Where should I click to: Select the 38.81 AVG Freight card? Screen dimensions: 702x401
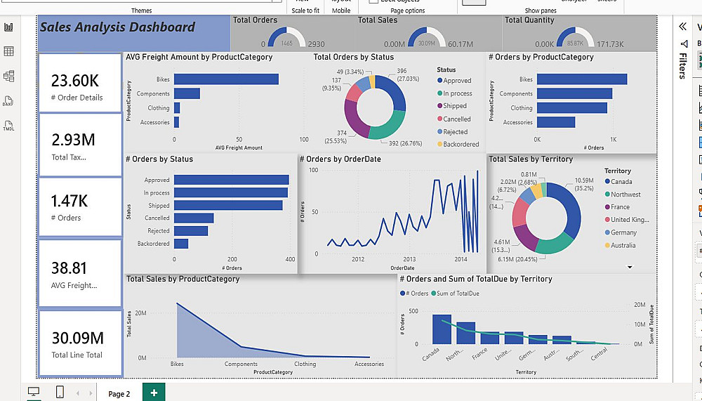click(x=80, y=273)
